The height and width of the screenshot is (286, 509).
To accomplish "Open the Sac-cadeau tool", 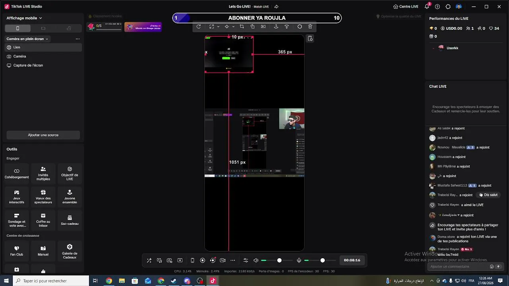I will click(70, 220).
